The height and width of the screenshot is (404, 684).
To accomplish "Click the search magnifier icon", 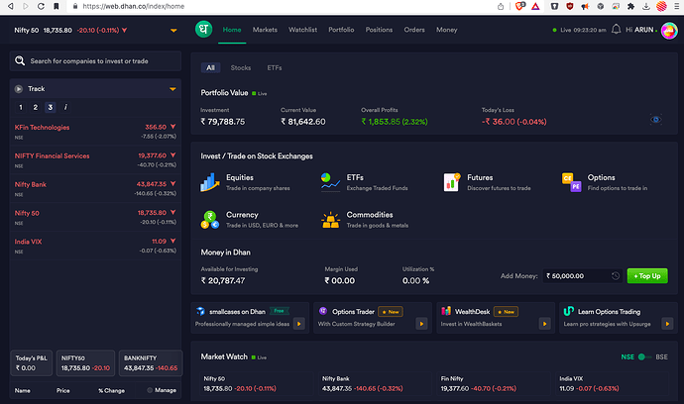I will coord(20,60).
